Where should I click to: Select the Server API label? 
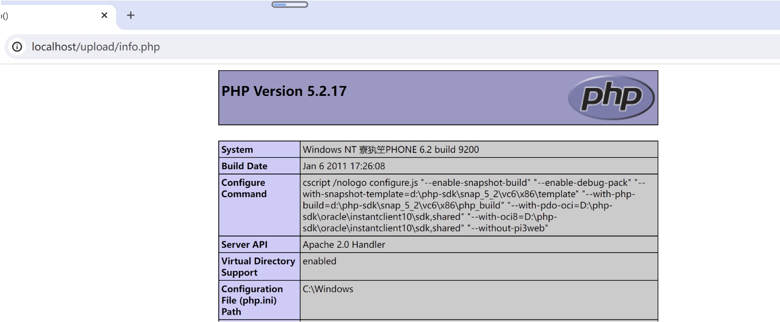tap(244, 244)
